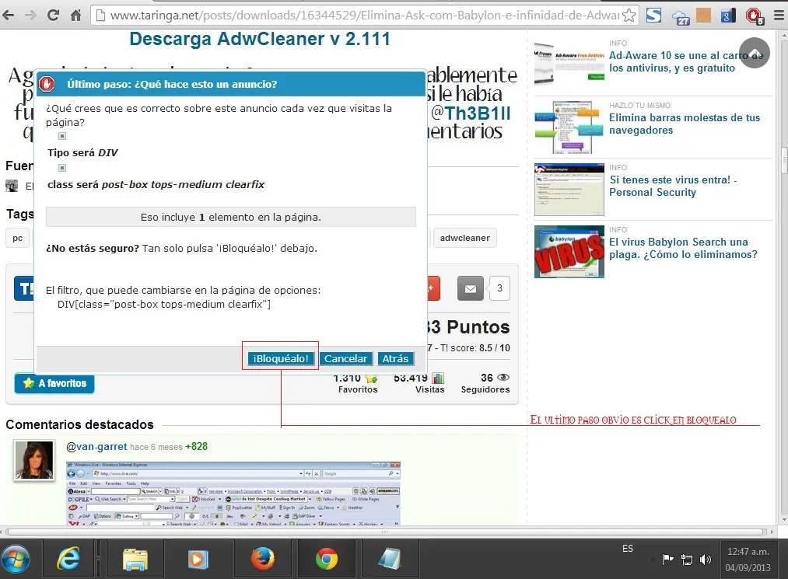Click the envelope message icon
This screenshot has width=788, height=579.
(471, 288)
